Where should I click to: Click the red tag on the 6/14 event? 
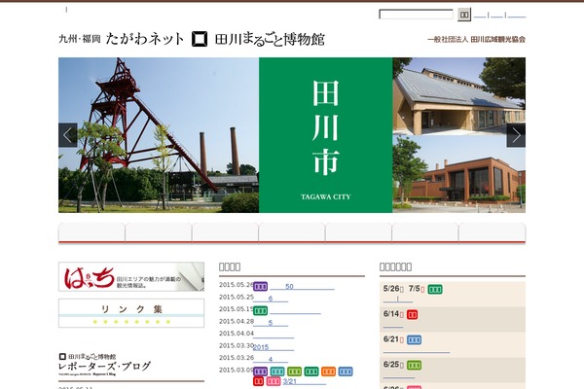(x=412, y=315)
